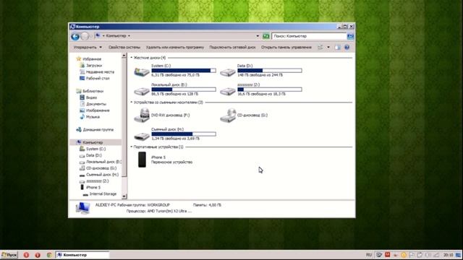Open help via the question mark icon
This screenshot has width=463, height=260.
347,47
